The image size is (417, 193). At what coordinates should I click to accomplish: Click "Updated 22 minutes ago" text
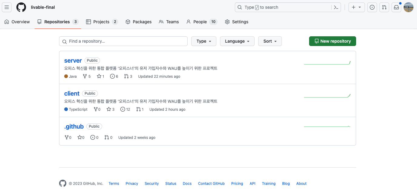[x=159, y=77]
